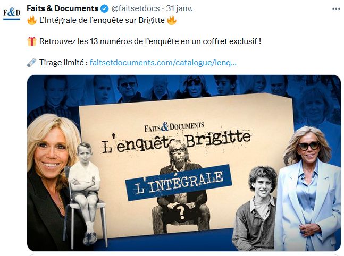This screenshot has height=256, width=344.
Task: Click the L'INTÉGRALE blue banner in image
Action: (x=179, y=183)
